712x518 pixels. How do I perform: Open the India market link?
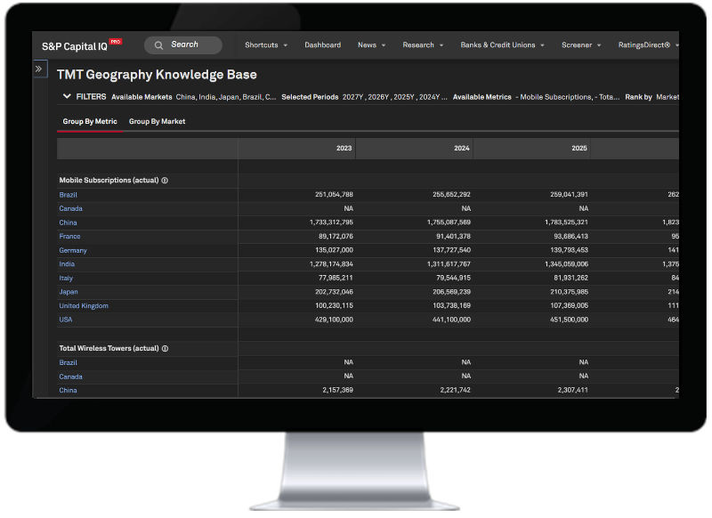[x=67, y=264]
